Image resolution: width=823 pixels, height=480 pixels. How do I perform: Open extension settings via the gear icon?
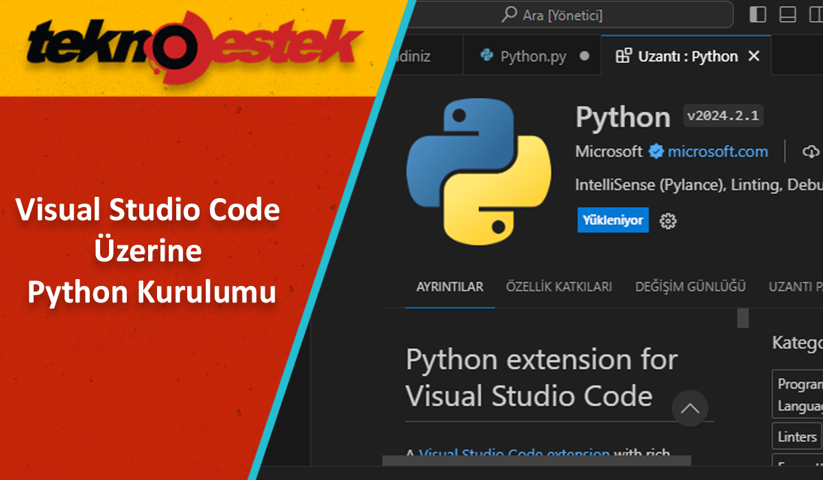tap(667, 220)
